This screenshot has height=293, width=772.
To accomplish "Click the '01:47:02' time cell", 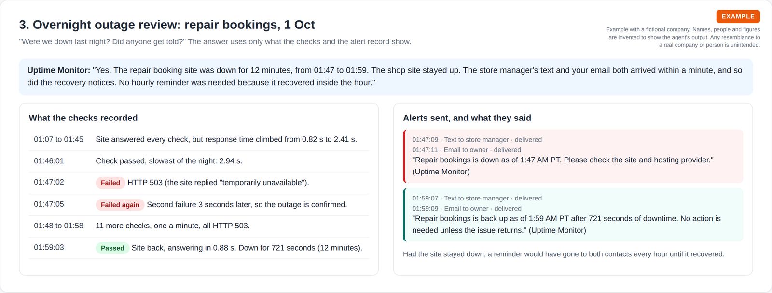I will coord(49,182).
